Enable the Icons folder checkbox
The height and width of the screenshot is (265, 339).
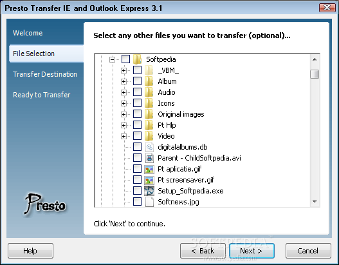[x=137, y=103]
